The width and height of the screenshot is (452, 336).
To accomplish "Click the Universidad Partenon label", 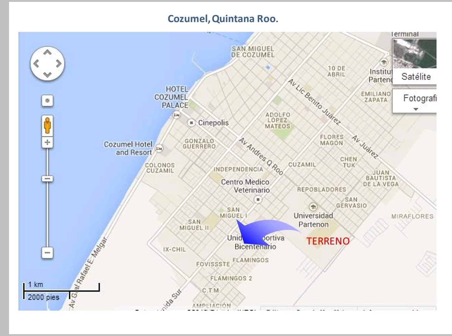I will [313, 220].
